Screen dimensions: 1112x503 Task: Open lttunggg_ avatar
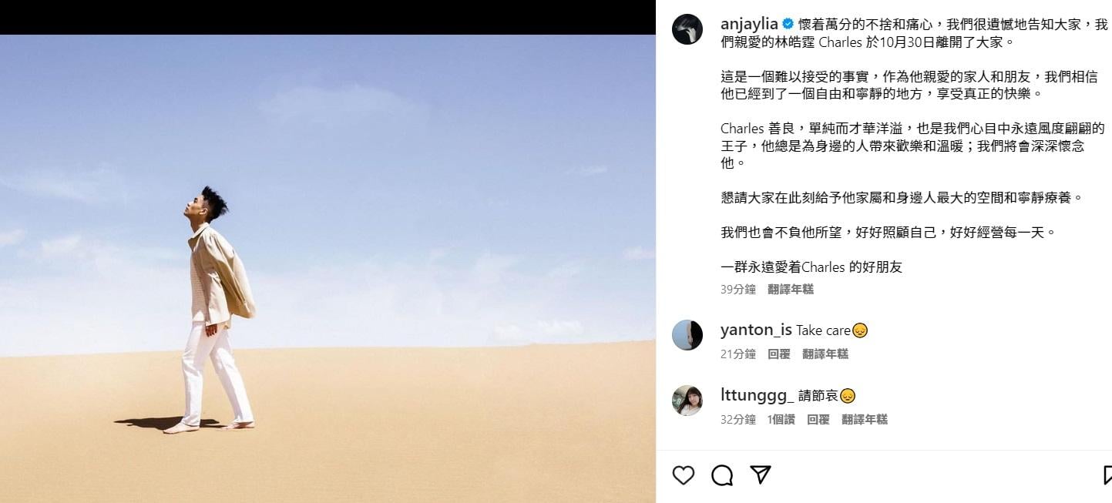tap(687, 401)
